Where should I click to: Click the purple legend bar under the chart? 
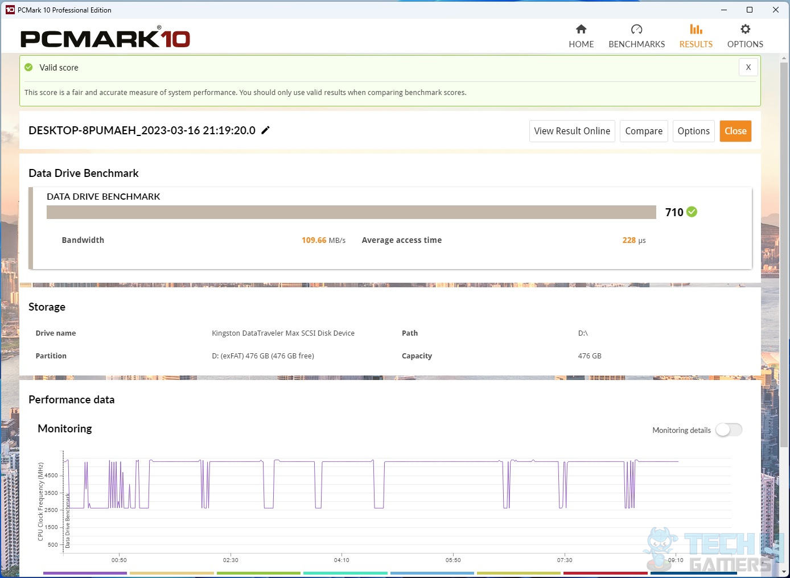coord(85,573)
